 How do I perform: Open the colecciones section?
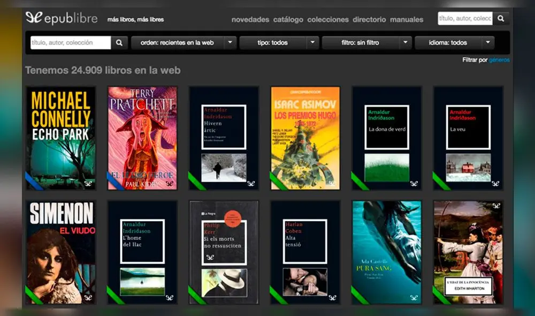point(327,19)
